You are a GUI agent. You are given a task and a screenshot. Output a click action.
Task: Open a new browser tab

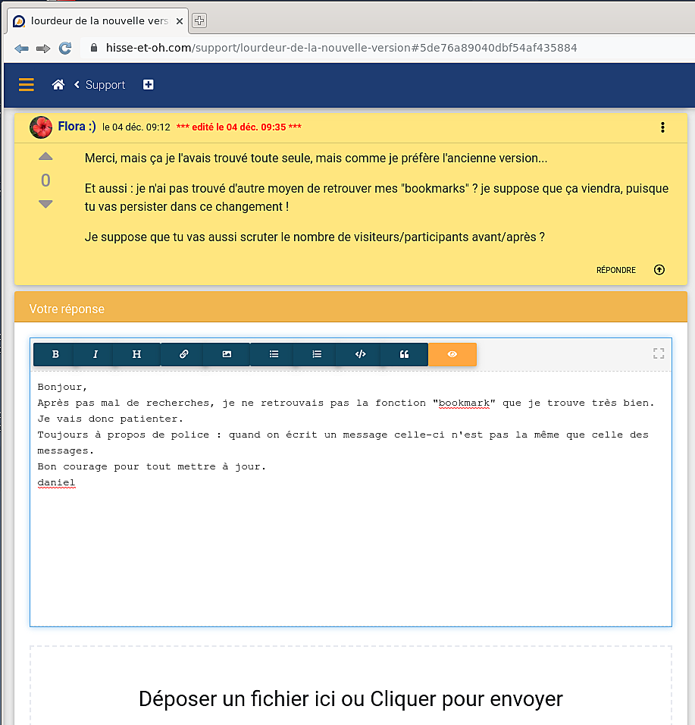pos(199,20)
